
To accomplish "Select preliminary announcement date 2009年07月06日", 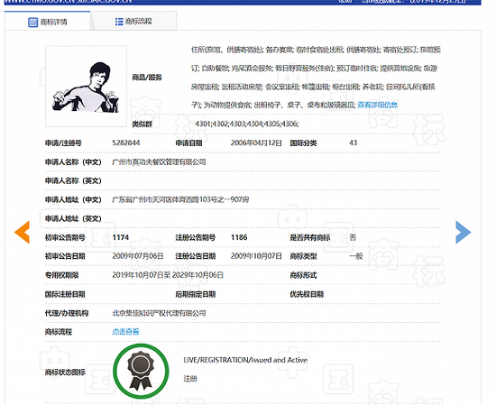I will (x=138, y=256).
